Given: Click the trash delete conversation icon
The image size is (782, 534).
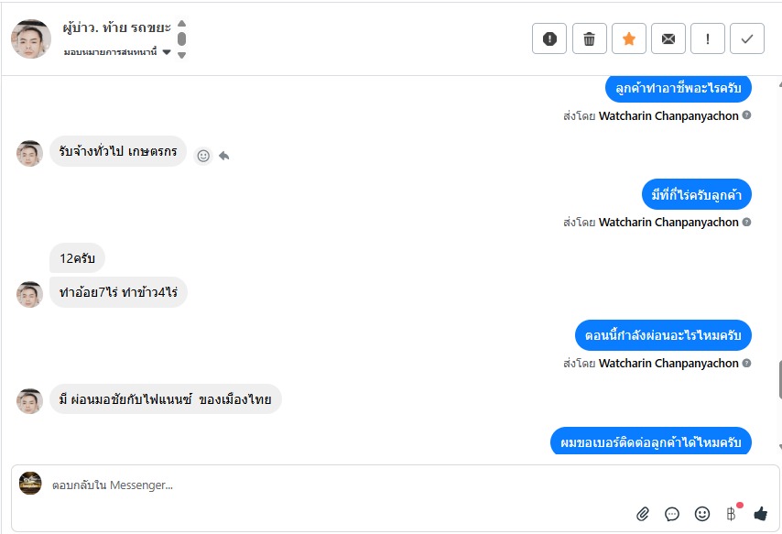Looking at the screenshot, I should pyautogui.click(x=589, y=38).
